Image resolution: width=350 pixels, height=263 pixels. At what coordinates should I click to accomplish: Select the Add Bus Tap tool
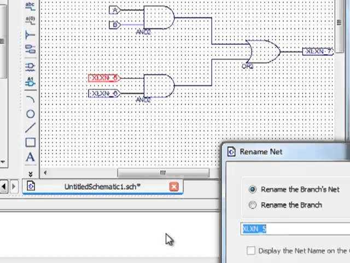[31, 35]
